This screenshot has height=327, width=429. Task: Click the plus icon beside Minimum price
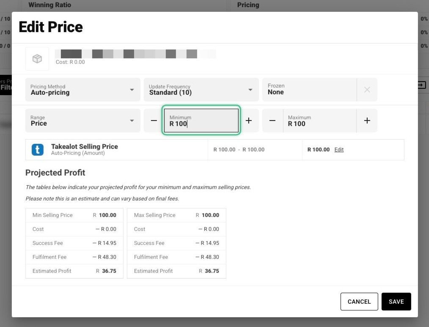[x=249, y=121]
